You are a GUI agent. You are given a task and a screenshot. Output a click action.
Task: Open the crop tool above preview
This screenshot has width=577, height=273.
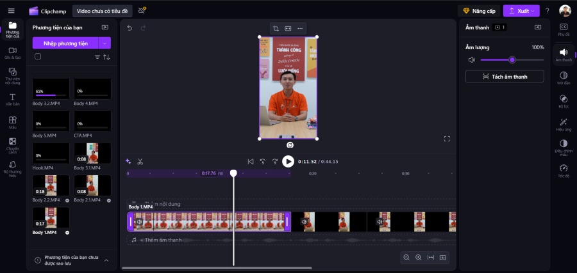click(276, 29)
